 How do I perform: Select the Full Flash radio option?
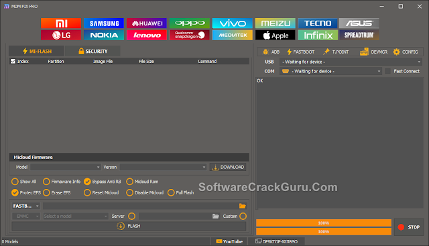(x=181, y=192)
